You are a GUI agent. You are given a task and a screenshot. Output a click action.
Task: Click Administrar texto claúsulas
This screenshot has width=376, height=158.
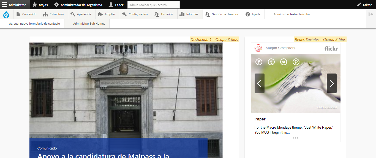click(x=292, y=14)
